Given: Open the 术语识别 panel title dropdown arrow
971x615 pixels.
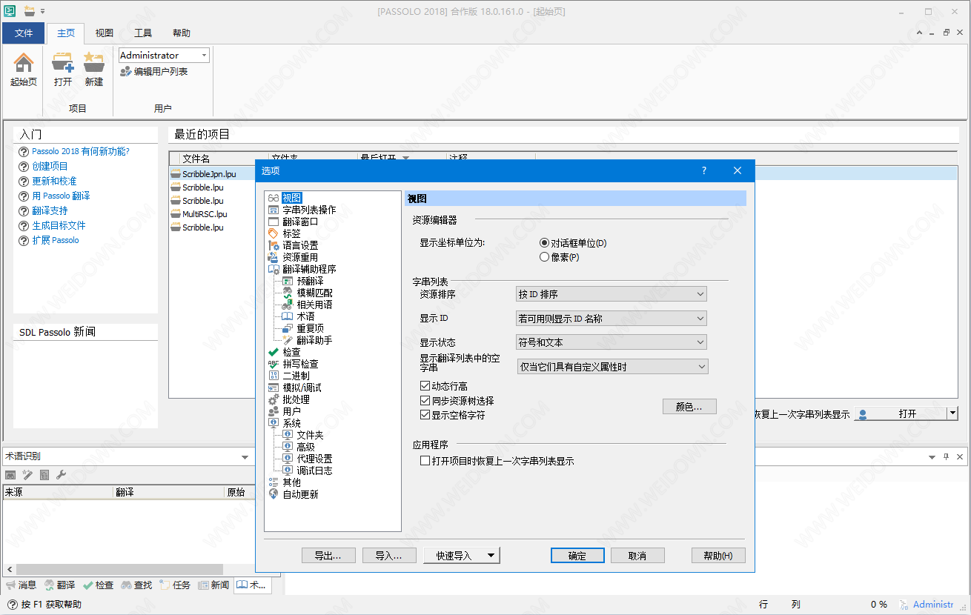Looking at the screenshot, I should click(245, 457).
